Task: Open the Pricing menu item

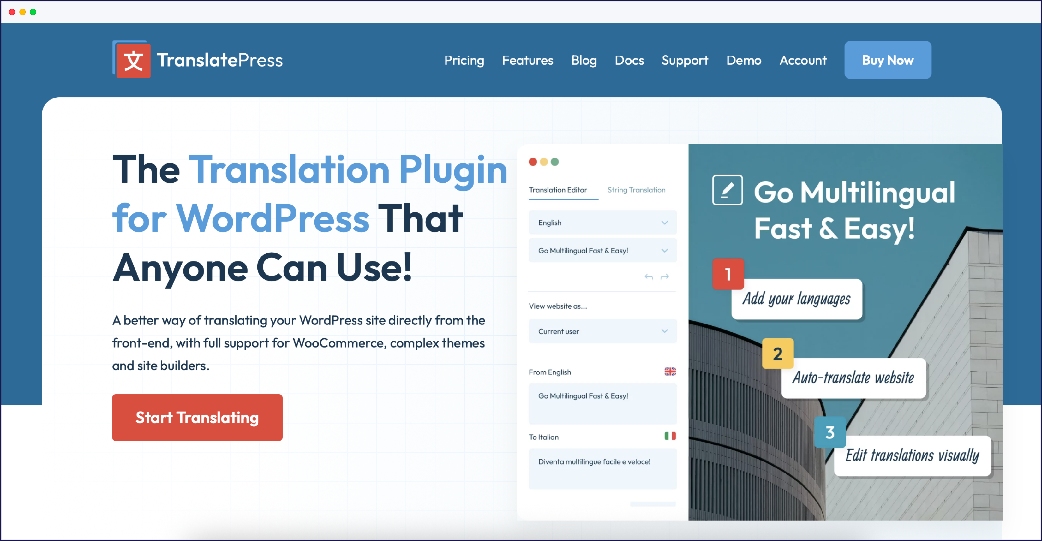Action: pos(464,60)
